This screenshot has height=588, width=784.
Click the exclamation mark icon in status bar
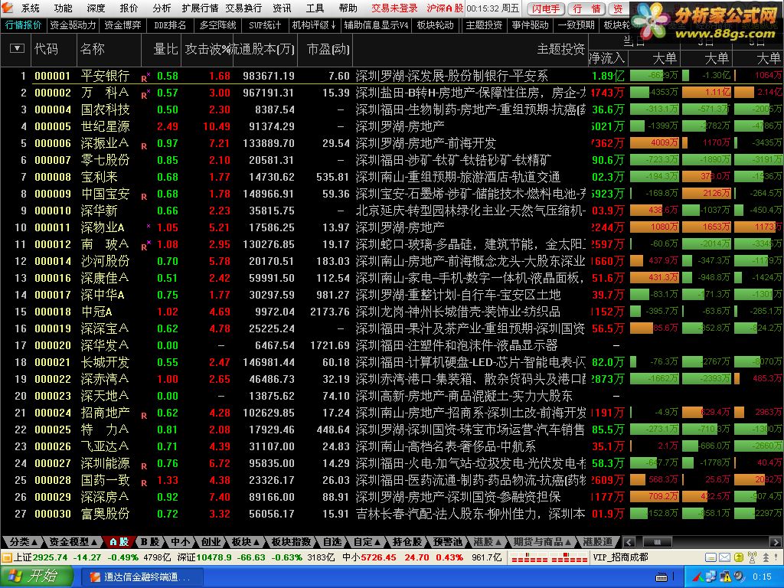click(778, 557)
